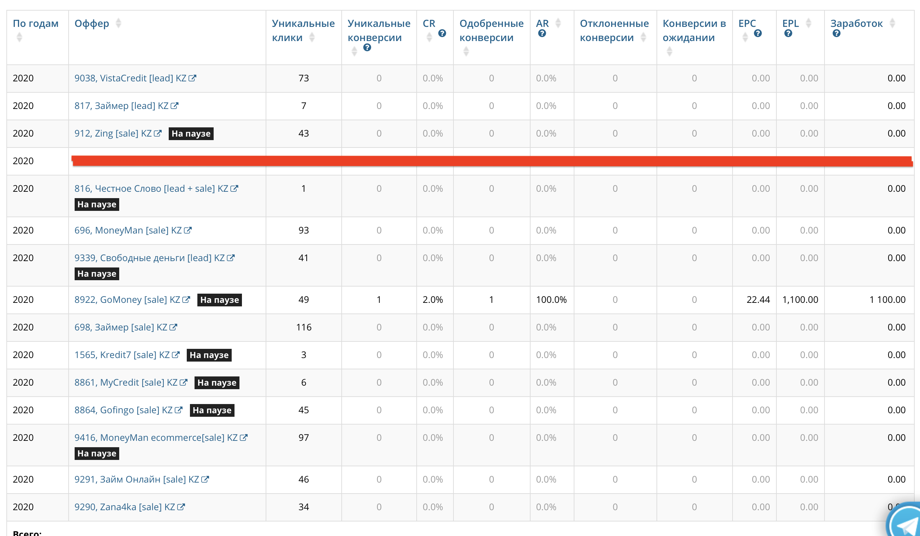Click the EPL help question icon
The height and width of the screenshot is (536, 920).
(788, 33)
